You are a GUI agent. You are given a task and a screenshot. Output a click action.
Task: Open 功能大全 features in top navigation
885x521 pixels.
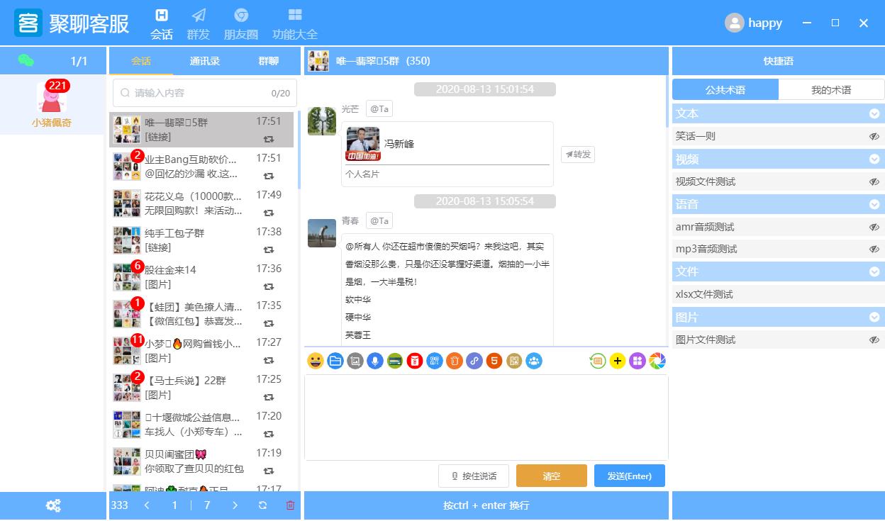(295, 24)
